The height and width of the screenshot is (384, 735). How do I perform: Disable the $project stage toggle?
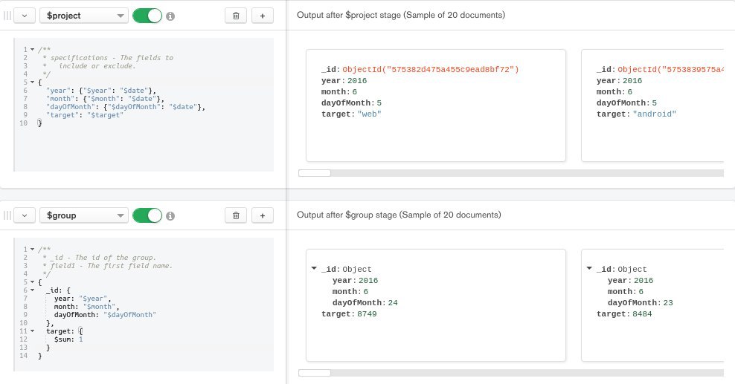click(x=147, y=16)
